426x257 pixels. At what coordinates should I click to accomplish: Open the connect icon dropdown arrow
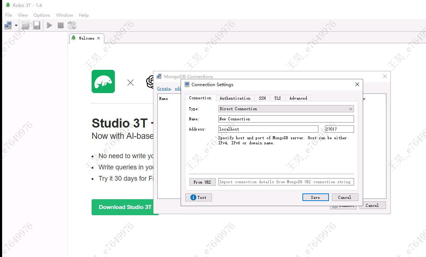tap(16, 25)
